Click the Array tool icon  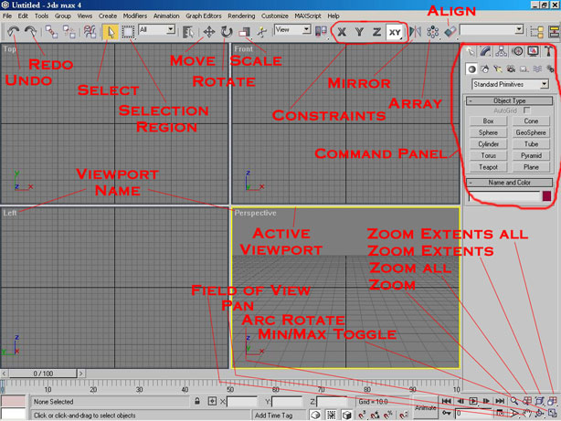(432, 32)
